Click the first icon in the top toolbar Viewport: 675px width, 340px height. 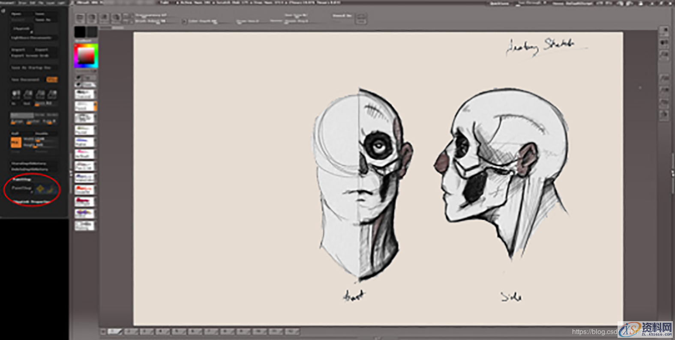[80, 18]
